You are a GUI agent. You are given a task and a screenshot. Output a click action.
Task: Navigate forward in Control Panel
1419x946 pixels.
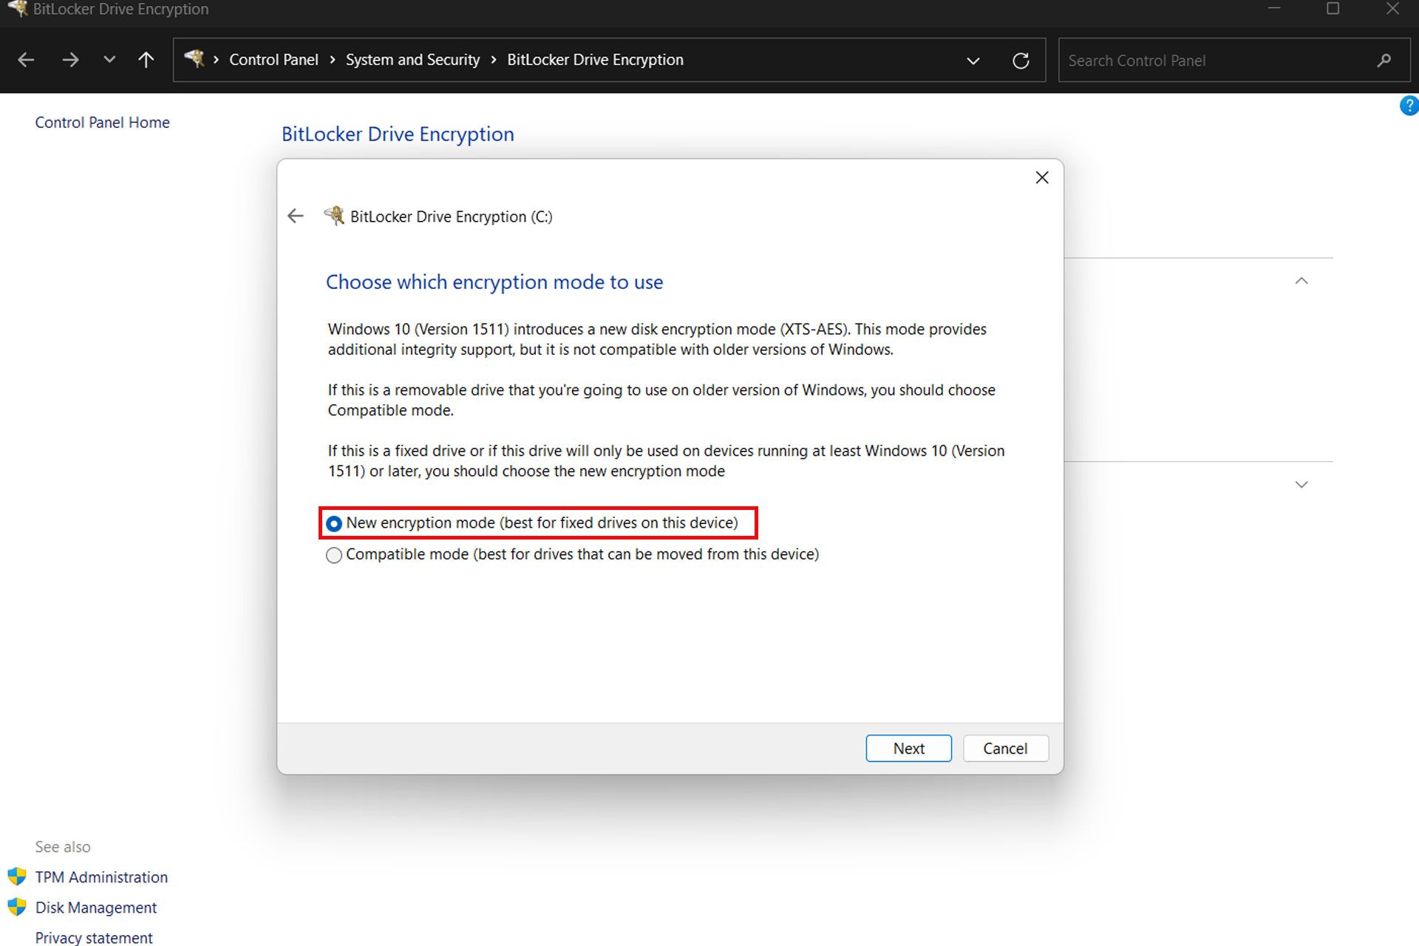70,60
